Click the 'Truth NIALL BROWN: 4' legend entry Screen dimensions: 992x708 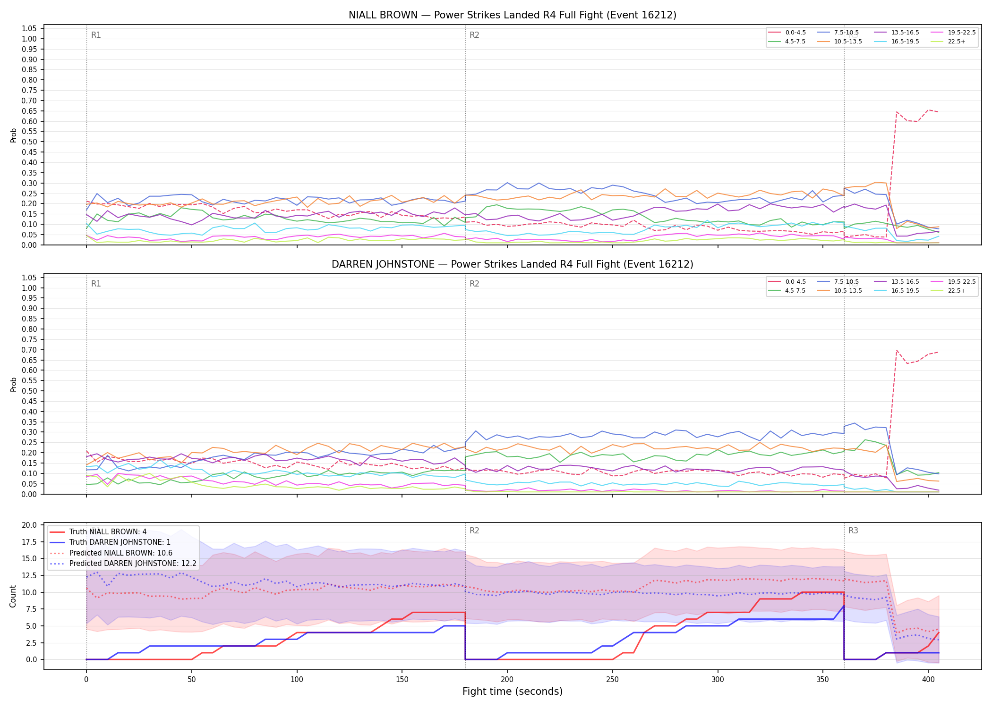click(98, 532)
